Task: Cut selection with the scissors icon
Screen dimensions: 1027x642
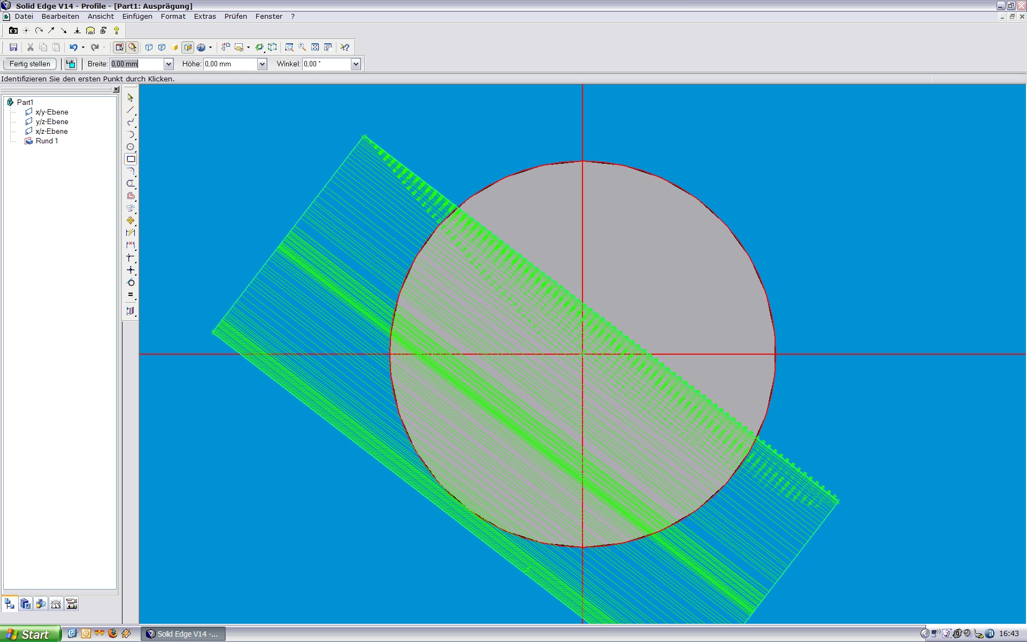Action: pyautogui.click(x=30, y=47)
